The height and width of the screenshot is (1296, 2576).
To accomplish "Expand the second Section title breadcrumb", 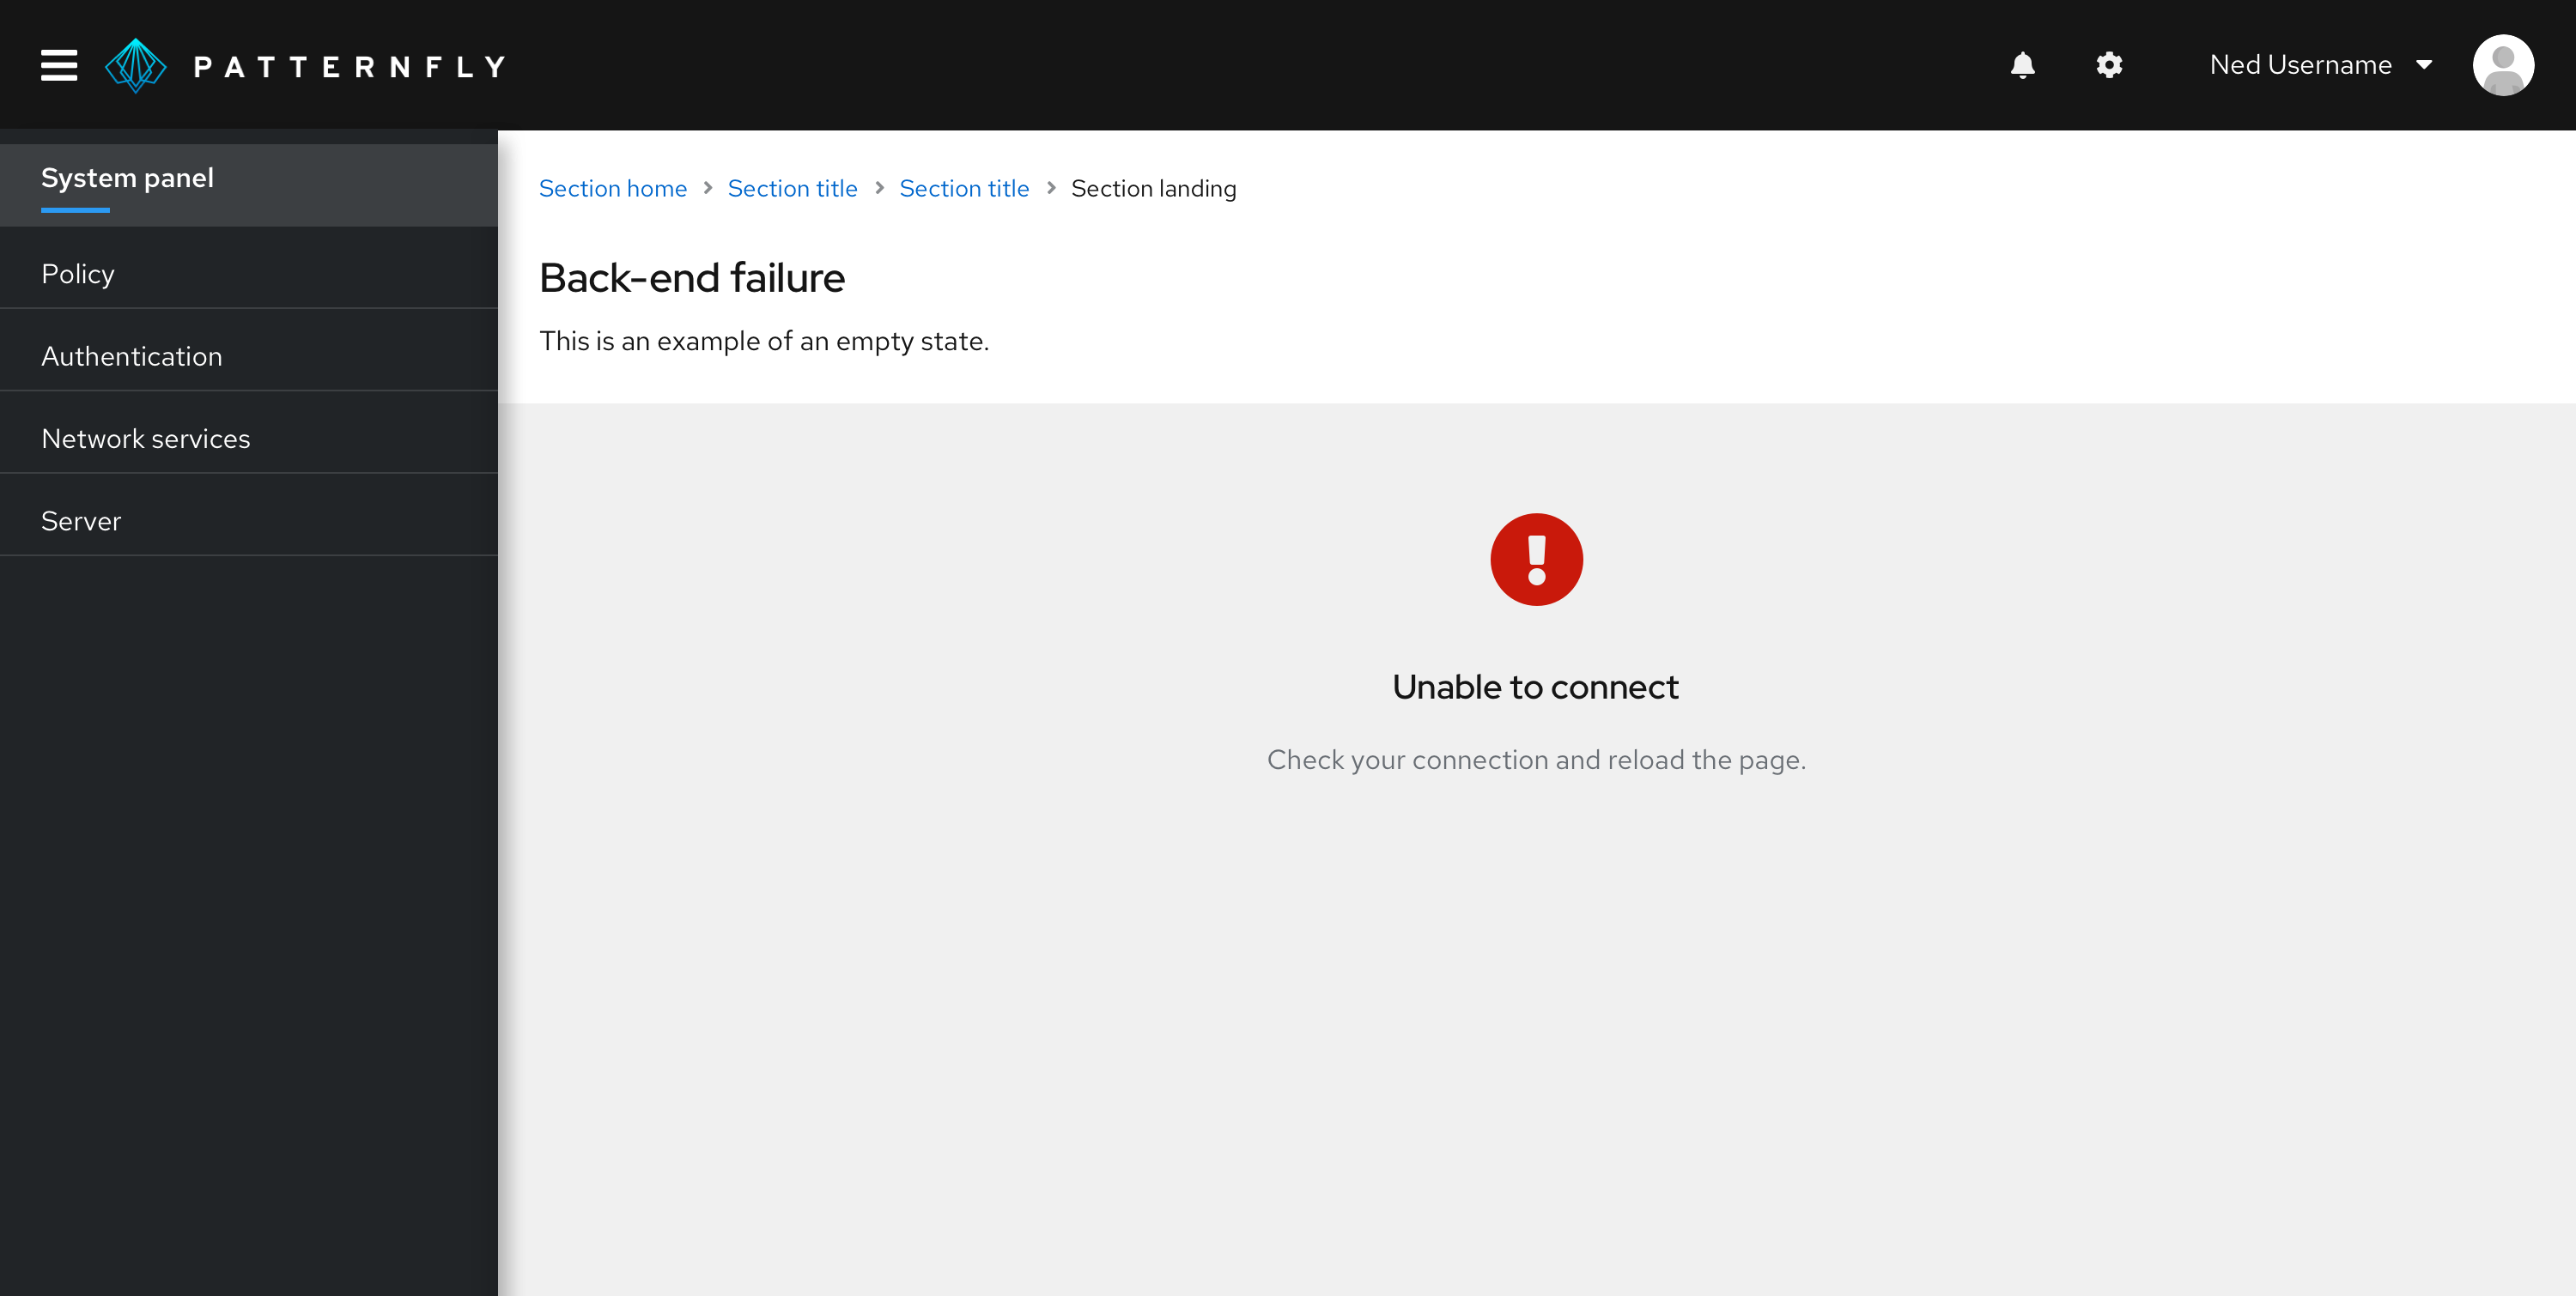I will pos(966,189).
